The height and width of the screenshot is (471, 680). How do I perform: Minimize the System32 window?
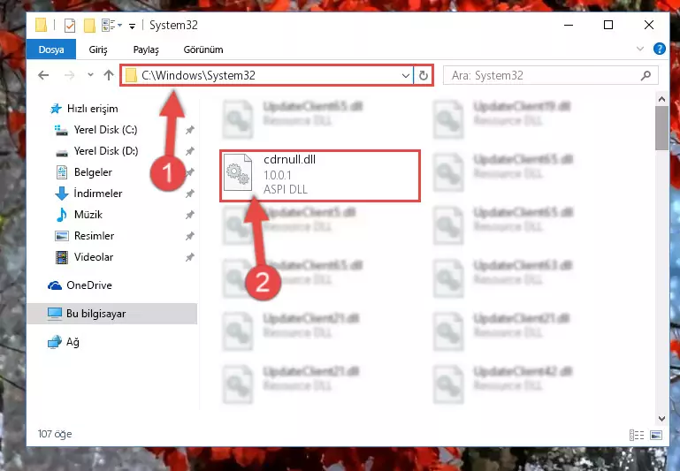click(x=569, y=25)
